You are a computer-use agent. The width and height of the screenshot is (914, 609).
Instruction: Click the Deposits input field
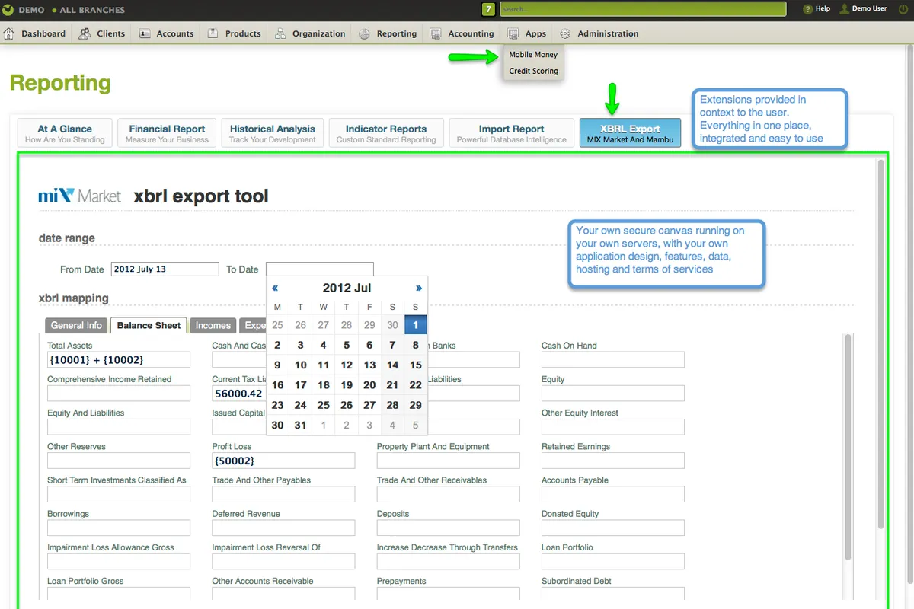[448, 528]
